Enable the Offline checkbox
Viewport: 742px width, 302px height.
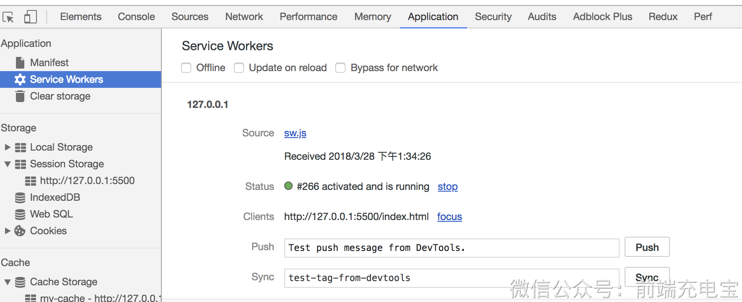(x=186, y=68)
